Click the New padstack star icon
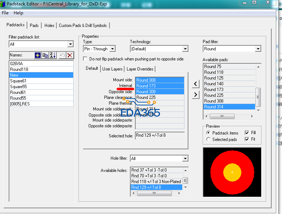This screenshot has width=282, height=214. 38,55
